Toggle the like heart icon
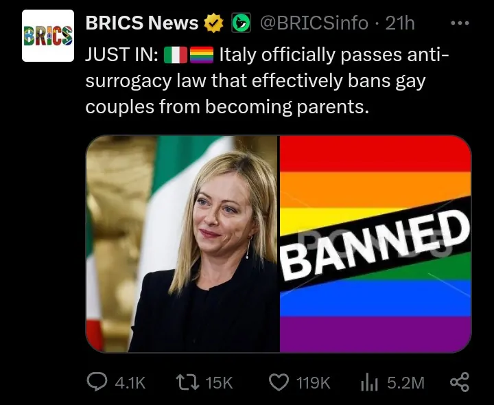 pyautogui.click(x=279, y=382)
